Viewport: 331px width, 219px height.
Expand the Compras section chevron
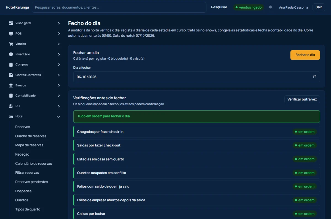(x=59, y=65)
